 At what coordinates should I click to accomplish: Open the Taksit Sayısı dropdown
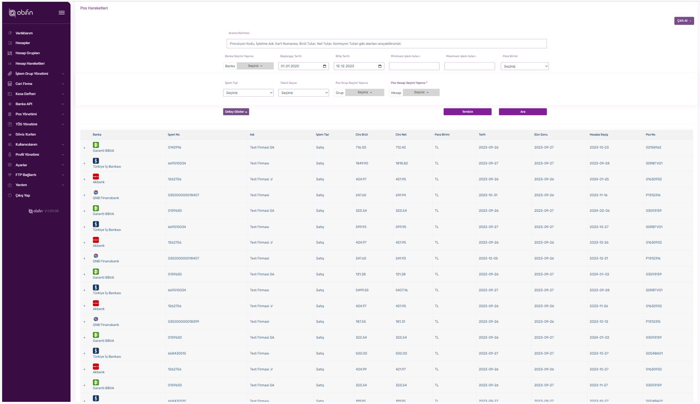(x=304, y=93)
